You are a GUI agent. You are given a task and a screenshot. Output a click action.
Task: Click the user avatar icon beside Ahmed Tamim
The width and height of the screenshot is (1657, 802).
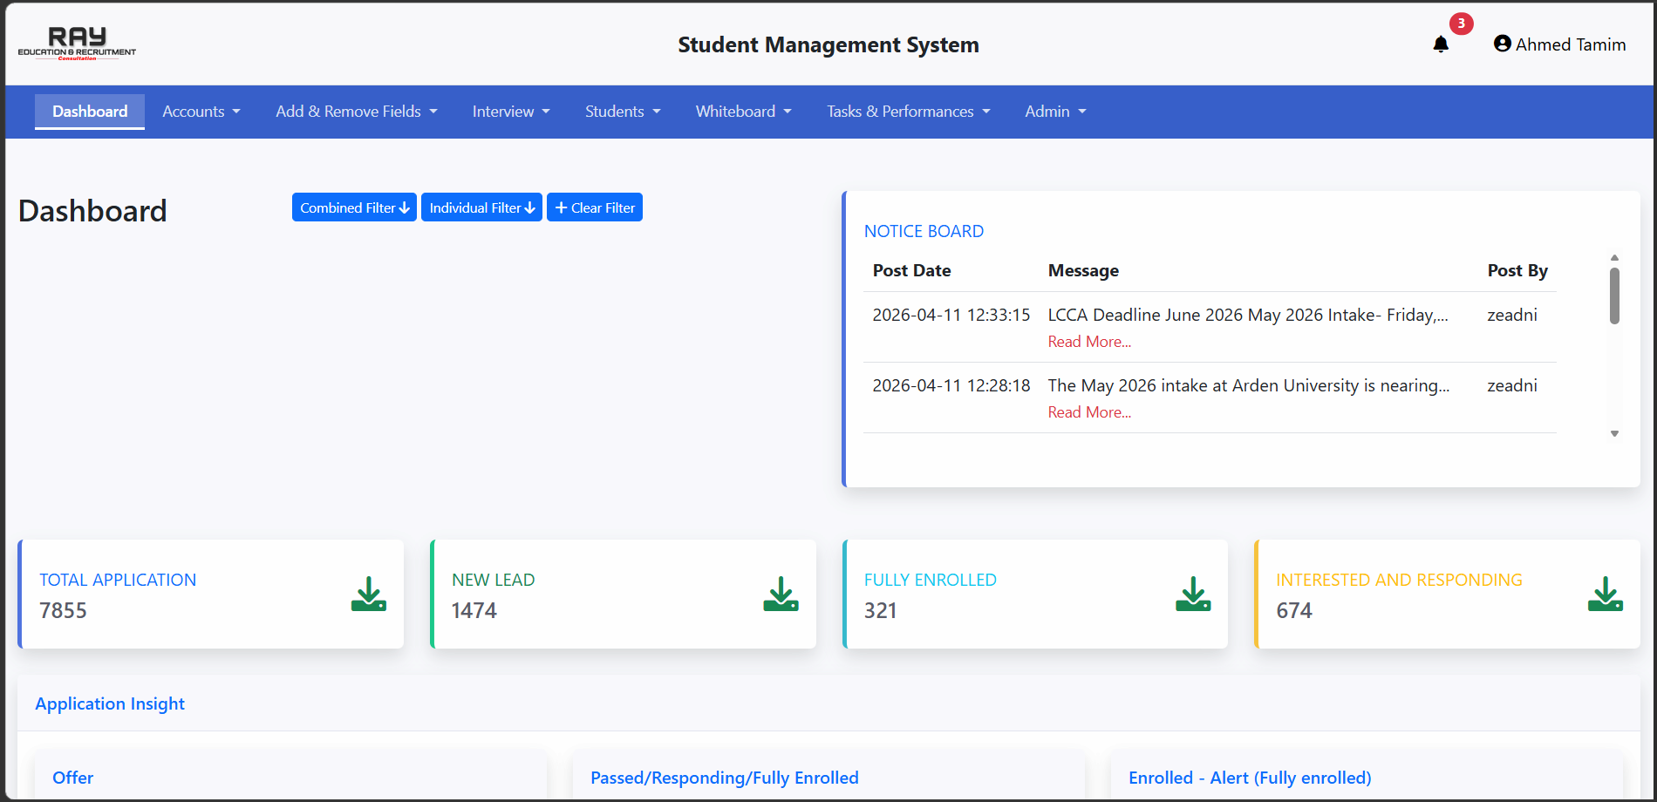point(1502,44)
